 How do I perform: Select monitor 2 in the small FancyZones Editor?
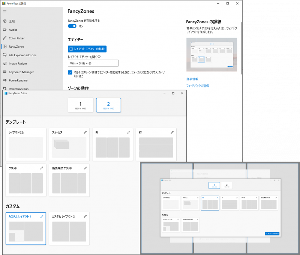point(227,185)
